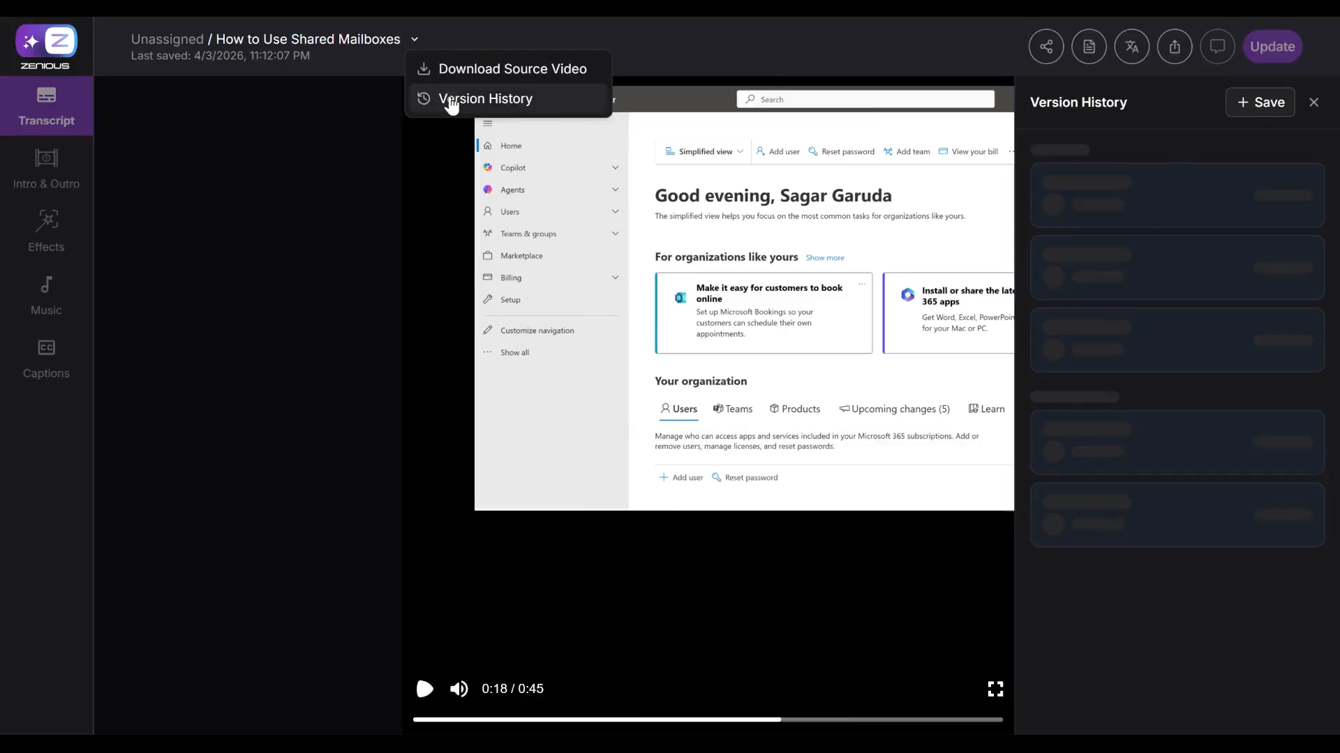This screenshot has height=753, width=1340.
Task: Open the comments chat icon
Action: coord(1217,47)
